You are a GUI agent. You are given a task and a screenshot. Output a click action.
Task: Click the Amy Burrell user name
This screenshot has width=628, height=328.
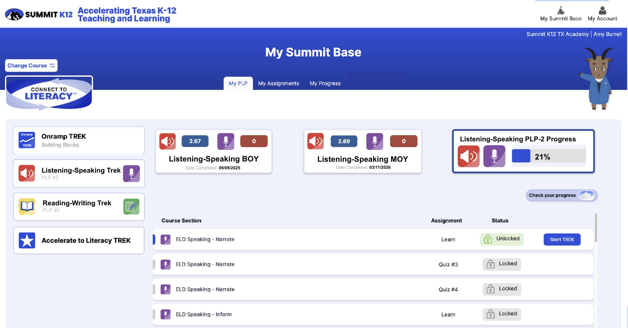tap(608, 34)
